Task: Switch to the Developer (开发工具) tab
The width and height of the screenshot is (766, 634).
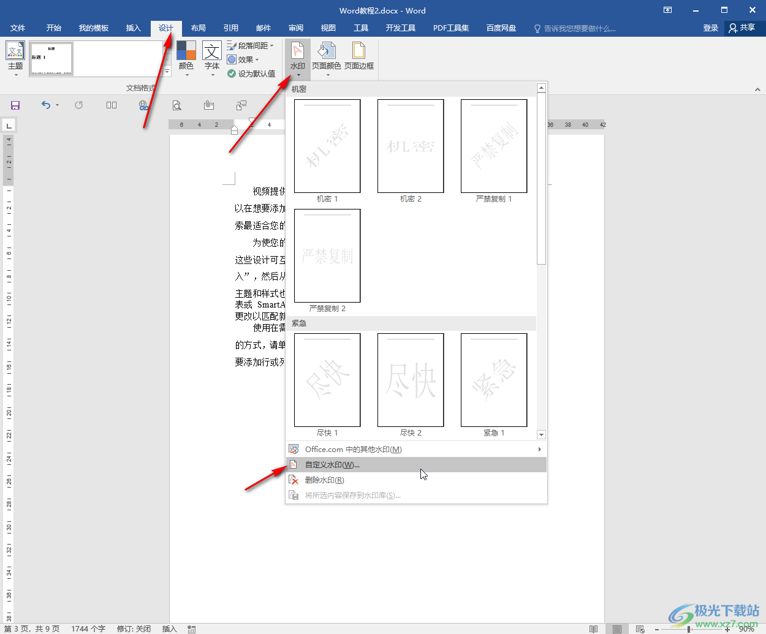Action: [x=401, y=28]
